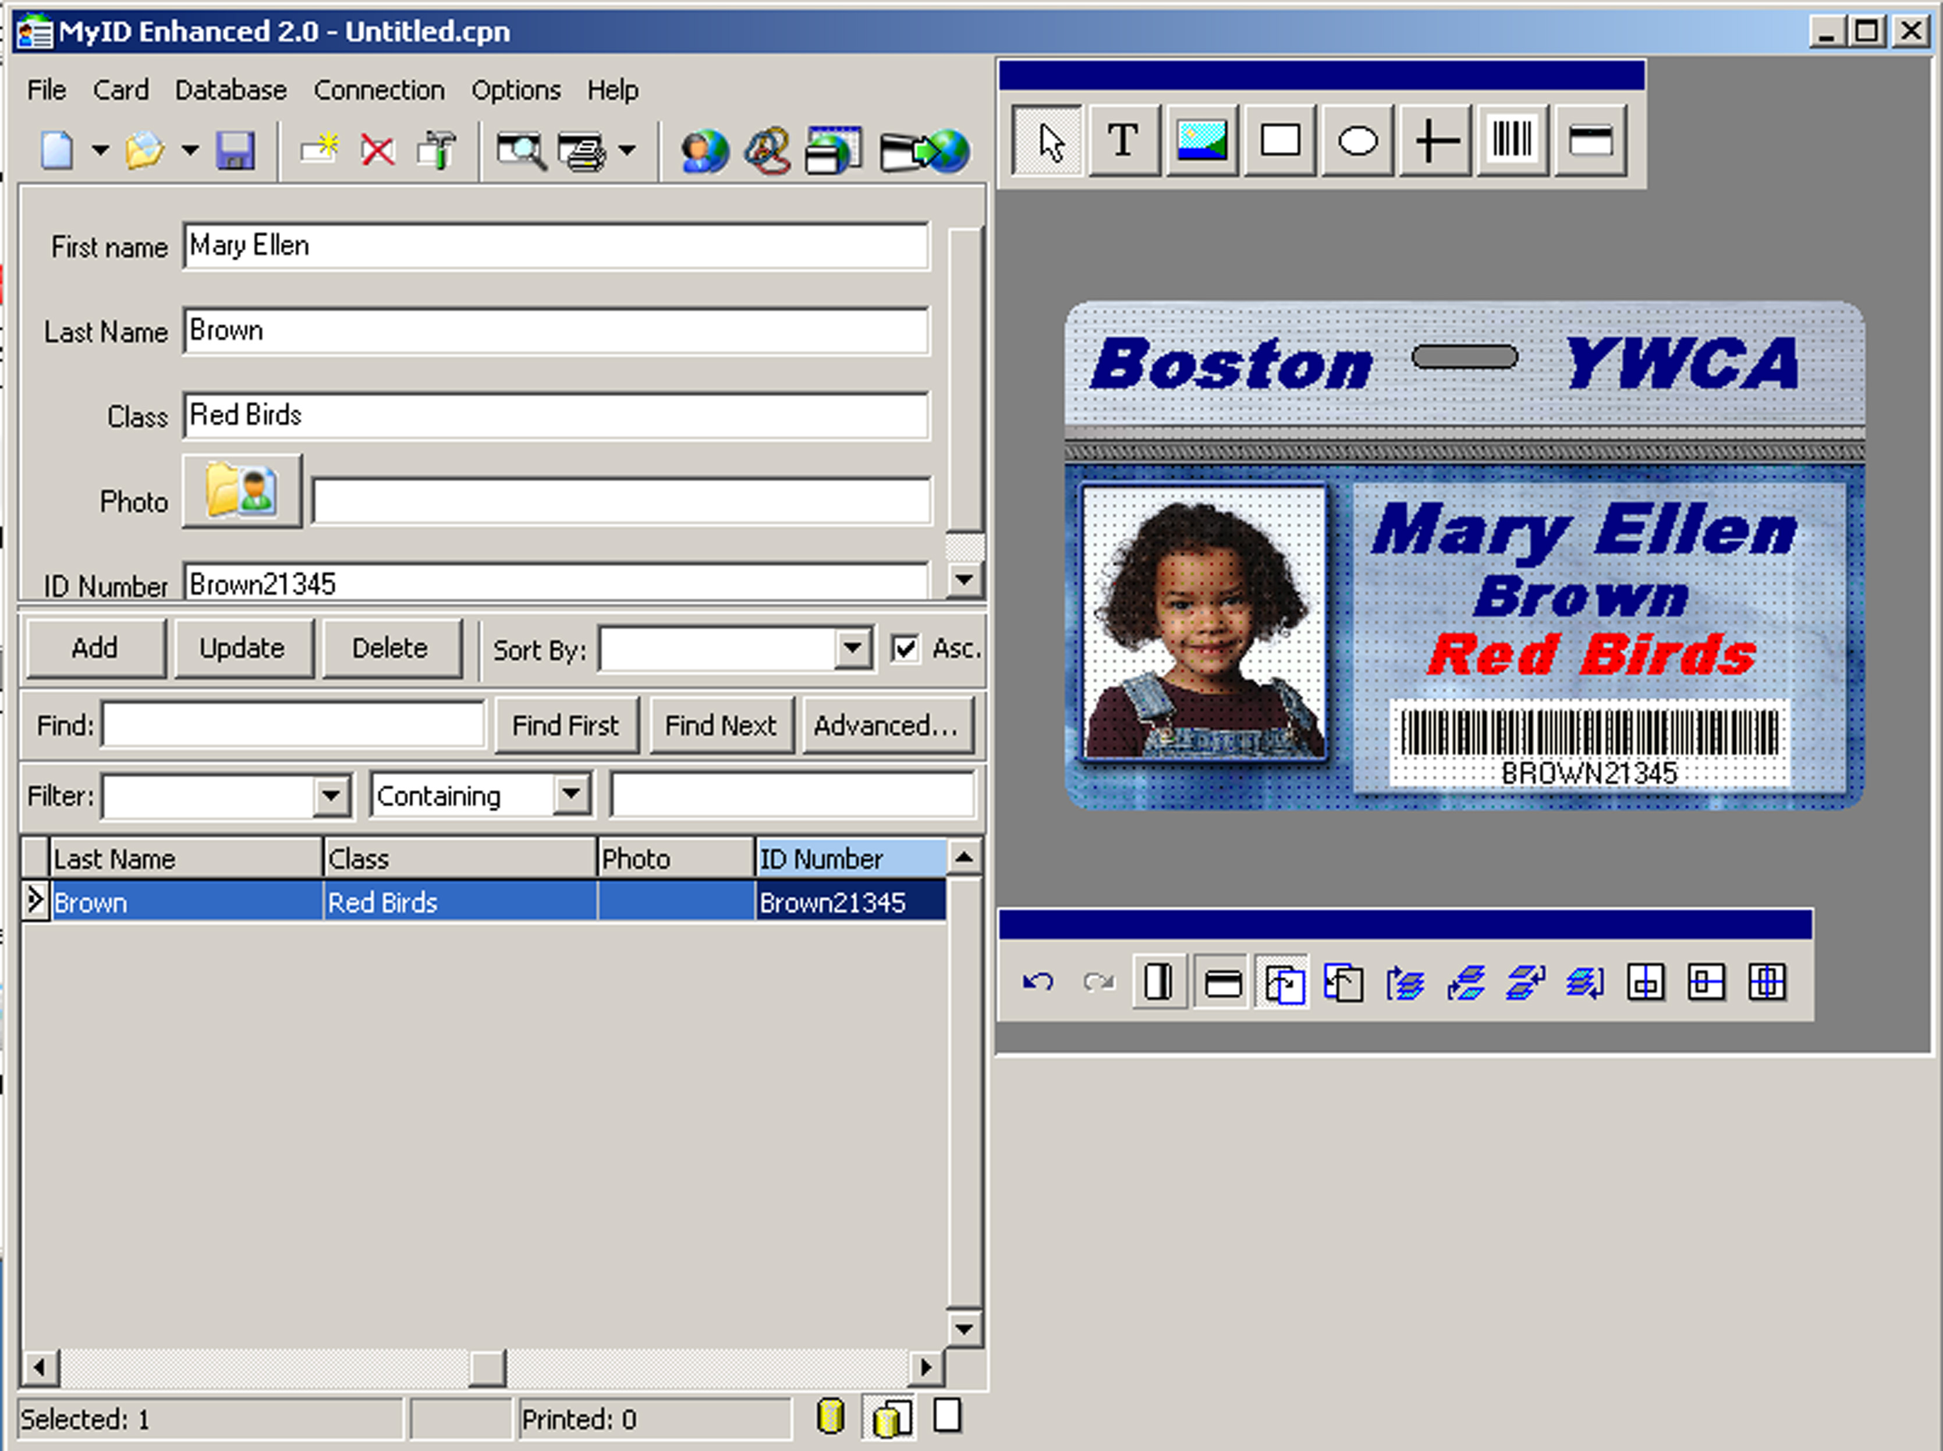
Task: Open the Card menu
Action: 120,90
